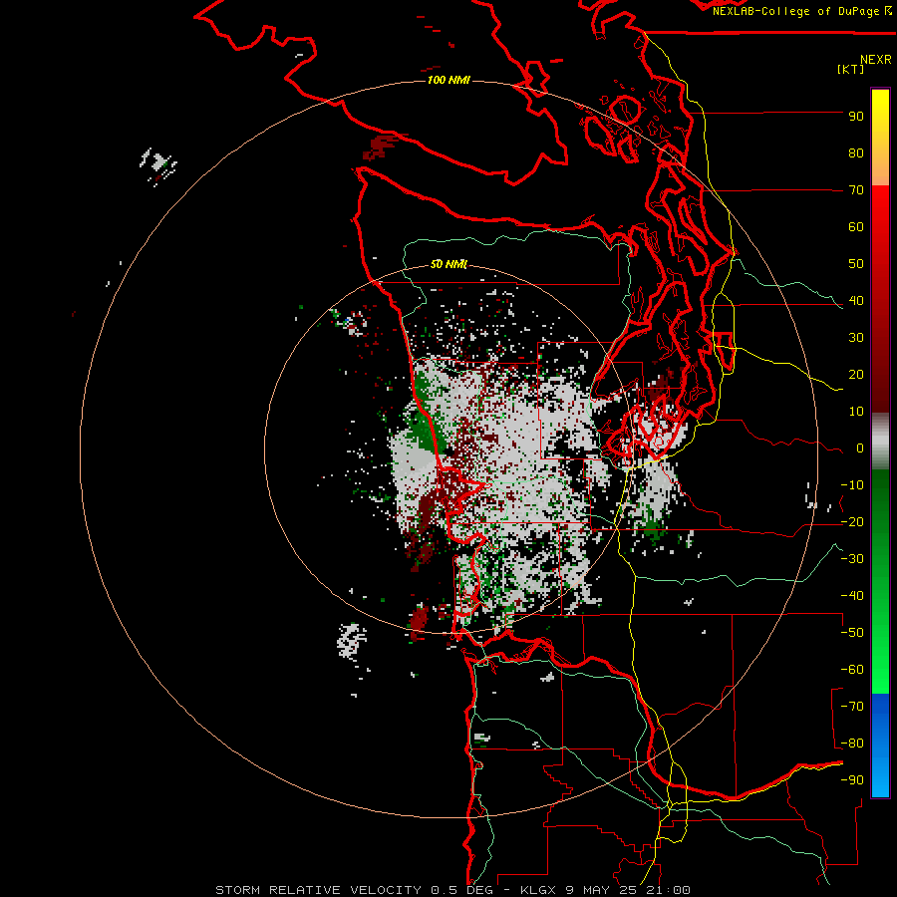Select the NEXLAB-College of DuPage credit text
The image size is (897, 897).
(x=797, y=11)
